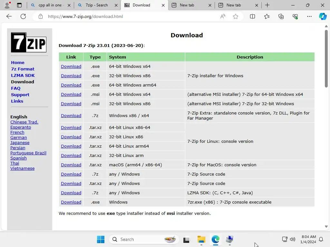Switch site language to Esperanto
This screenshot has height=247, width=330.
click(21, 127)
